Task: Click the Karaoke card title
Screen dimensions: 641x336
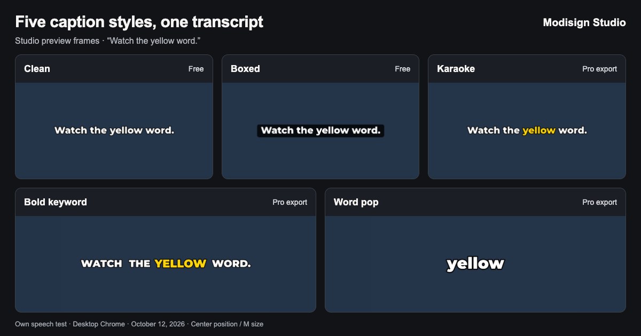Action: click(456, 69)
